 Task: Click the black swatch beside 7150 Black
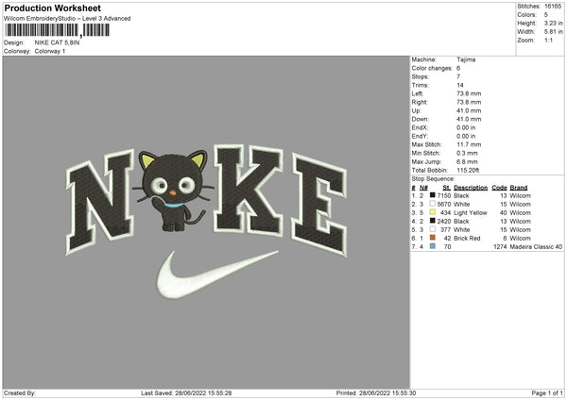(x=432, y=195)
